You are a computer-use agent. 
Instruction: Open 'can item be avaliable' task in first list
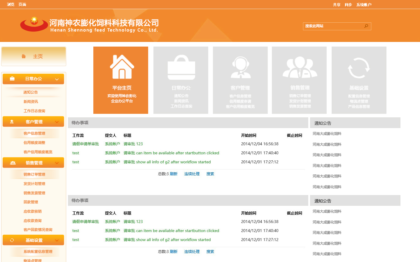pos(171,153)
